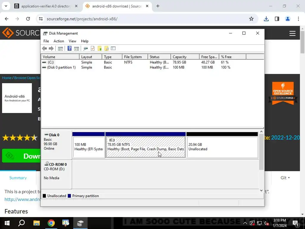Follow the Browse Open Source breadcrumb link
Image resolution: width=305 pixels, height=229 pixels.
tap(27, 78)
